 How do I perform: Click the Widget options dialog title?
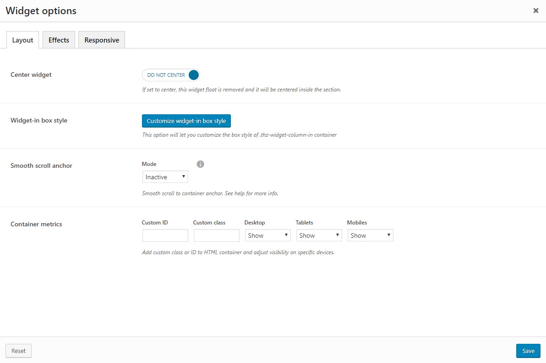click(41, 11)
